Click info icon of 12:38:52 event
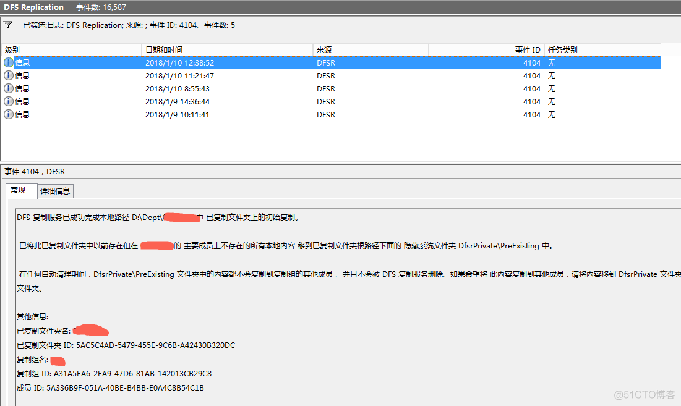 click(x=8, y=62)
